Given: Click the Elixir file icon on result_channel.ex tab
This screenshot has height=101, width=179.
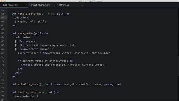Looking at the screenshot, I should (x=30, y=5).
